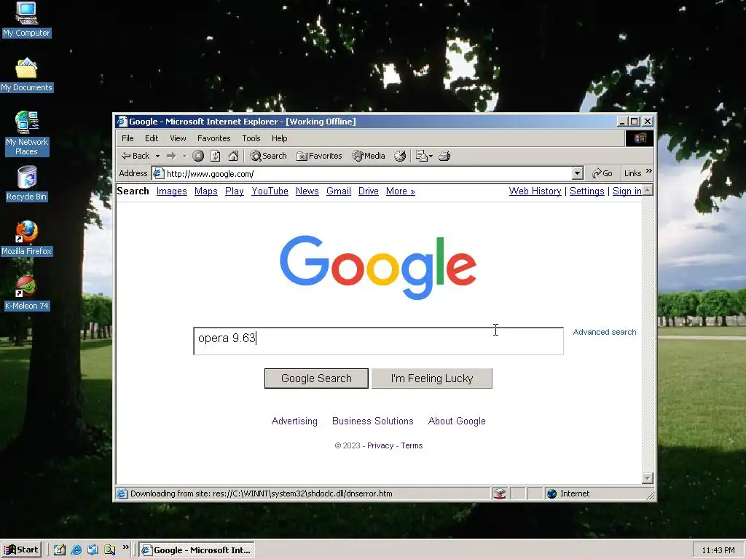The image size is (746, 559).
Task: Click the Mail toolbar icon
Action: [422, 156]
